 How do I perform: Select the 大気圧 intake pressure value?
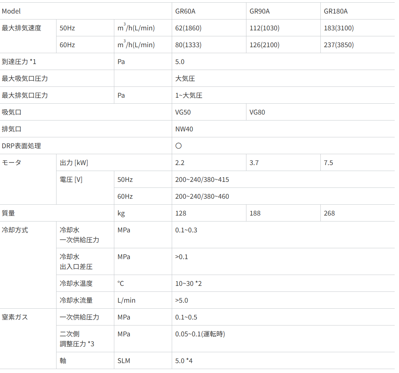(x=185, y=78)
